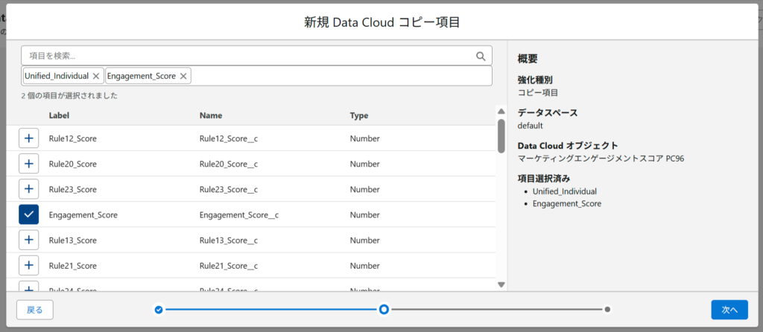Click Engagement_Score in the summary list
This screenshot has width=763, height=332.
point(567,204)
